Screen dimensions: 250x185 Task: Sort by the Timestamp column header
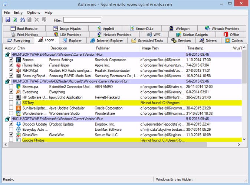pyautogui.click(x=195, y=48)
